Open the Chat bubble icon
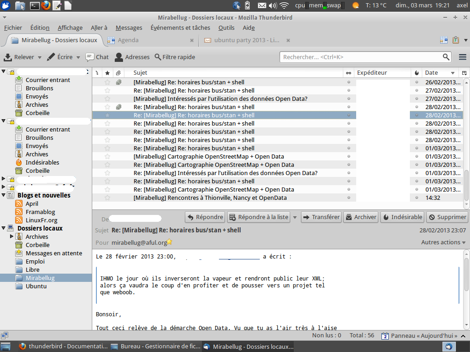The image size is (470, 352). point(90,57)
